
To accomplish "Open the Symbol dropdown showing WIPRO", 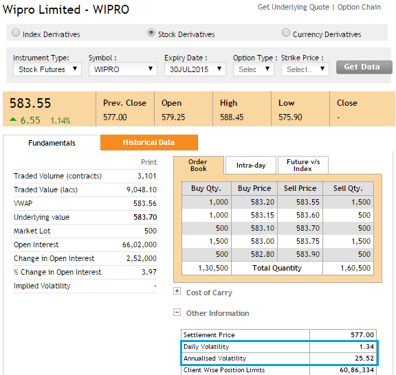I will click(123, 69).
